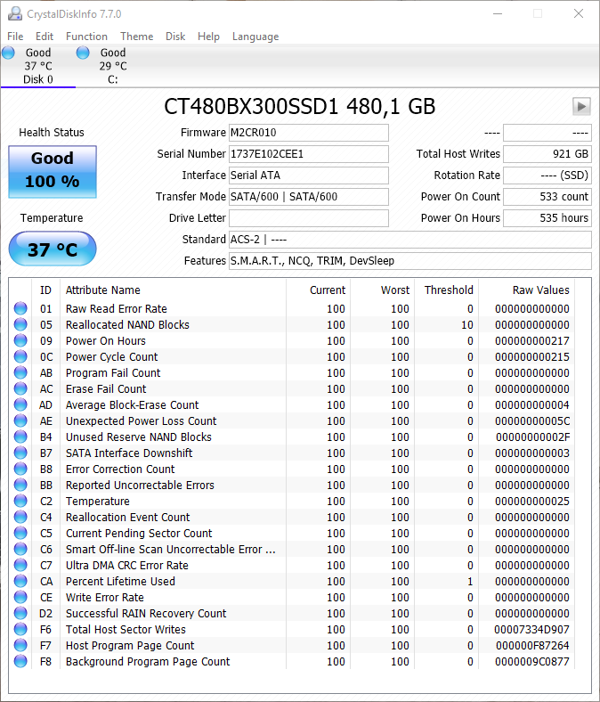The image size is (600, 702).
Task: Click status orb for Background Program Page Count
Action: (20, 661)
